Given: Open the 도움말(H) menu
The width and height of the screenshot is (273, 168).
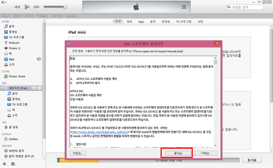Looking at the screenshot, I should pyautogui.click(x=71, y=16).
